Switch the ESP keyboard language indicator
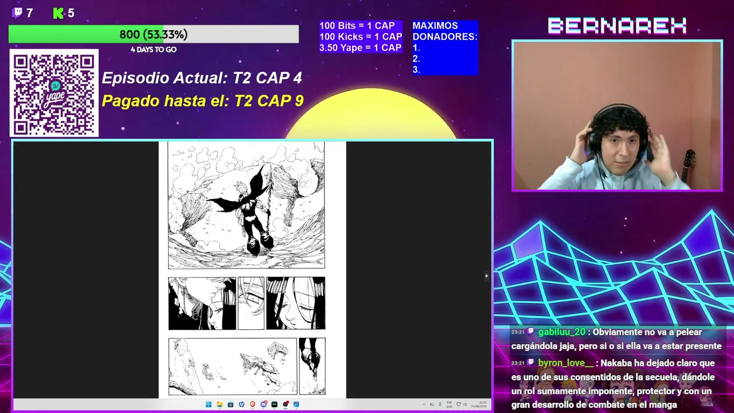This screenshot has width=734, height=413. point(450,404)
